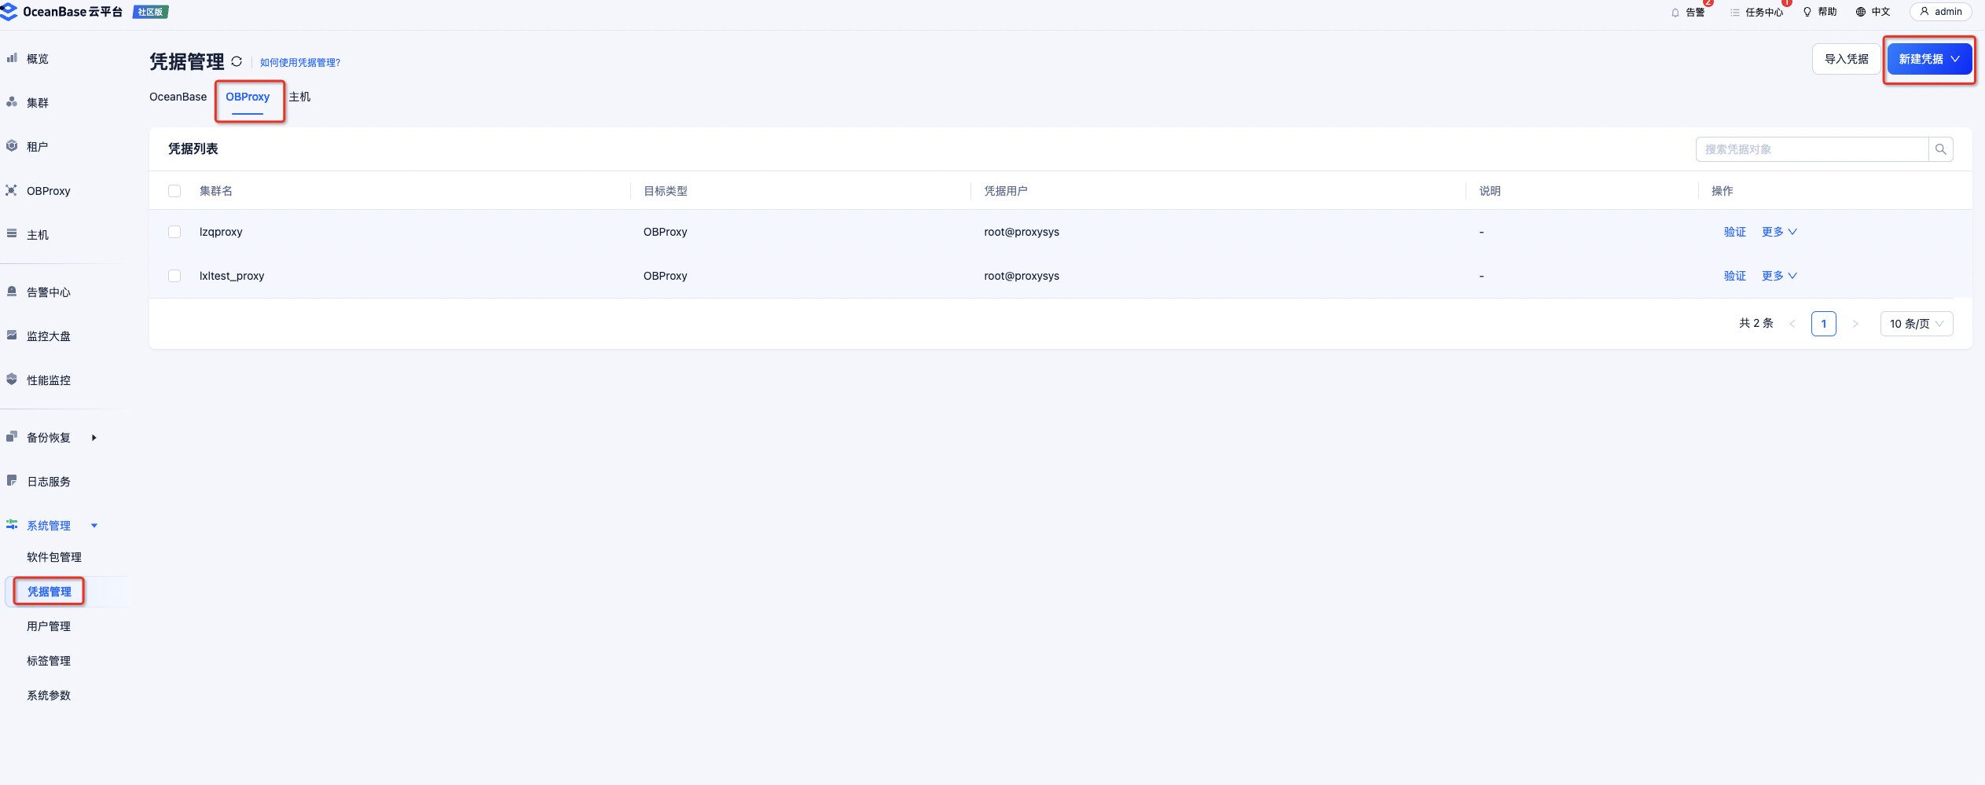
Task: Go to previous page arrow
Action: (1792, 324)
